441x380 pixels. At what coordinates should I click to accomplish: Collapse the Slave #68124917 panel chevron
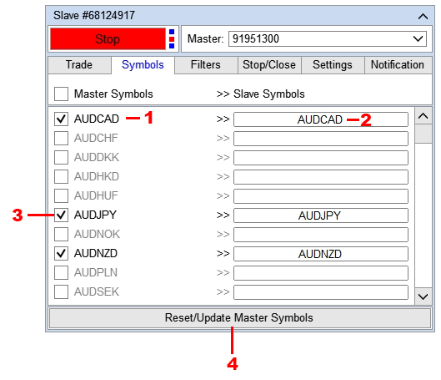(x=423, y=17)
